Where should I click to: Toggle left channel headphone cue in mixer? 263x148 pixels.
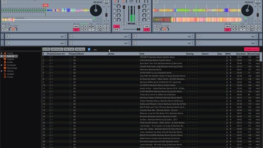coord(124,24)
